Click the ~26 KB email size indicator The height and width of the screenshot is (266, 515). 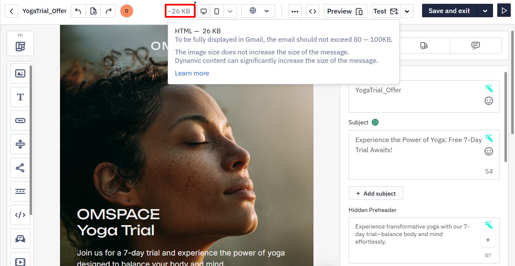click(180, 11)
